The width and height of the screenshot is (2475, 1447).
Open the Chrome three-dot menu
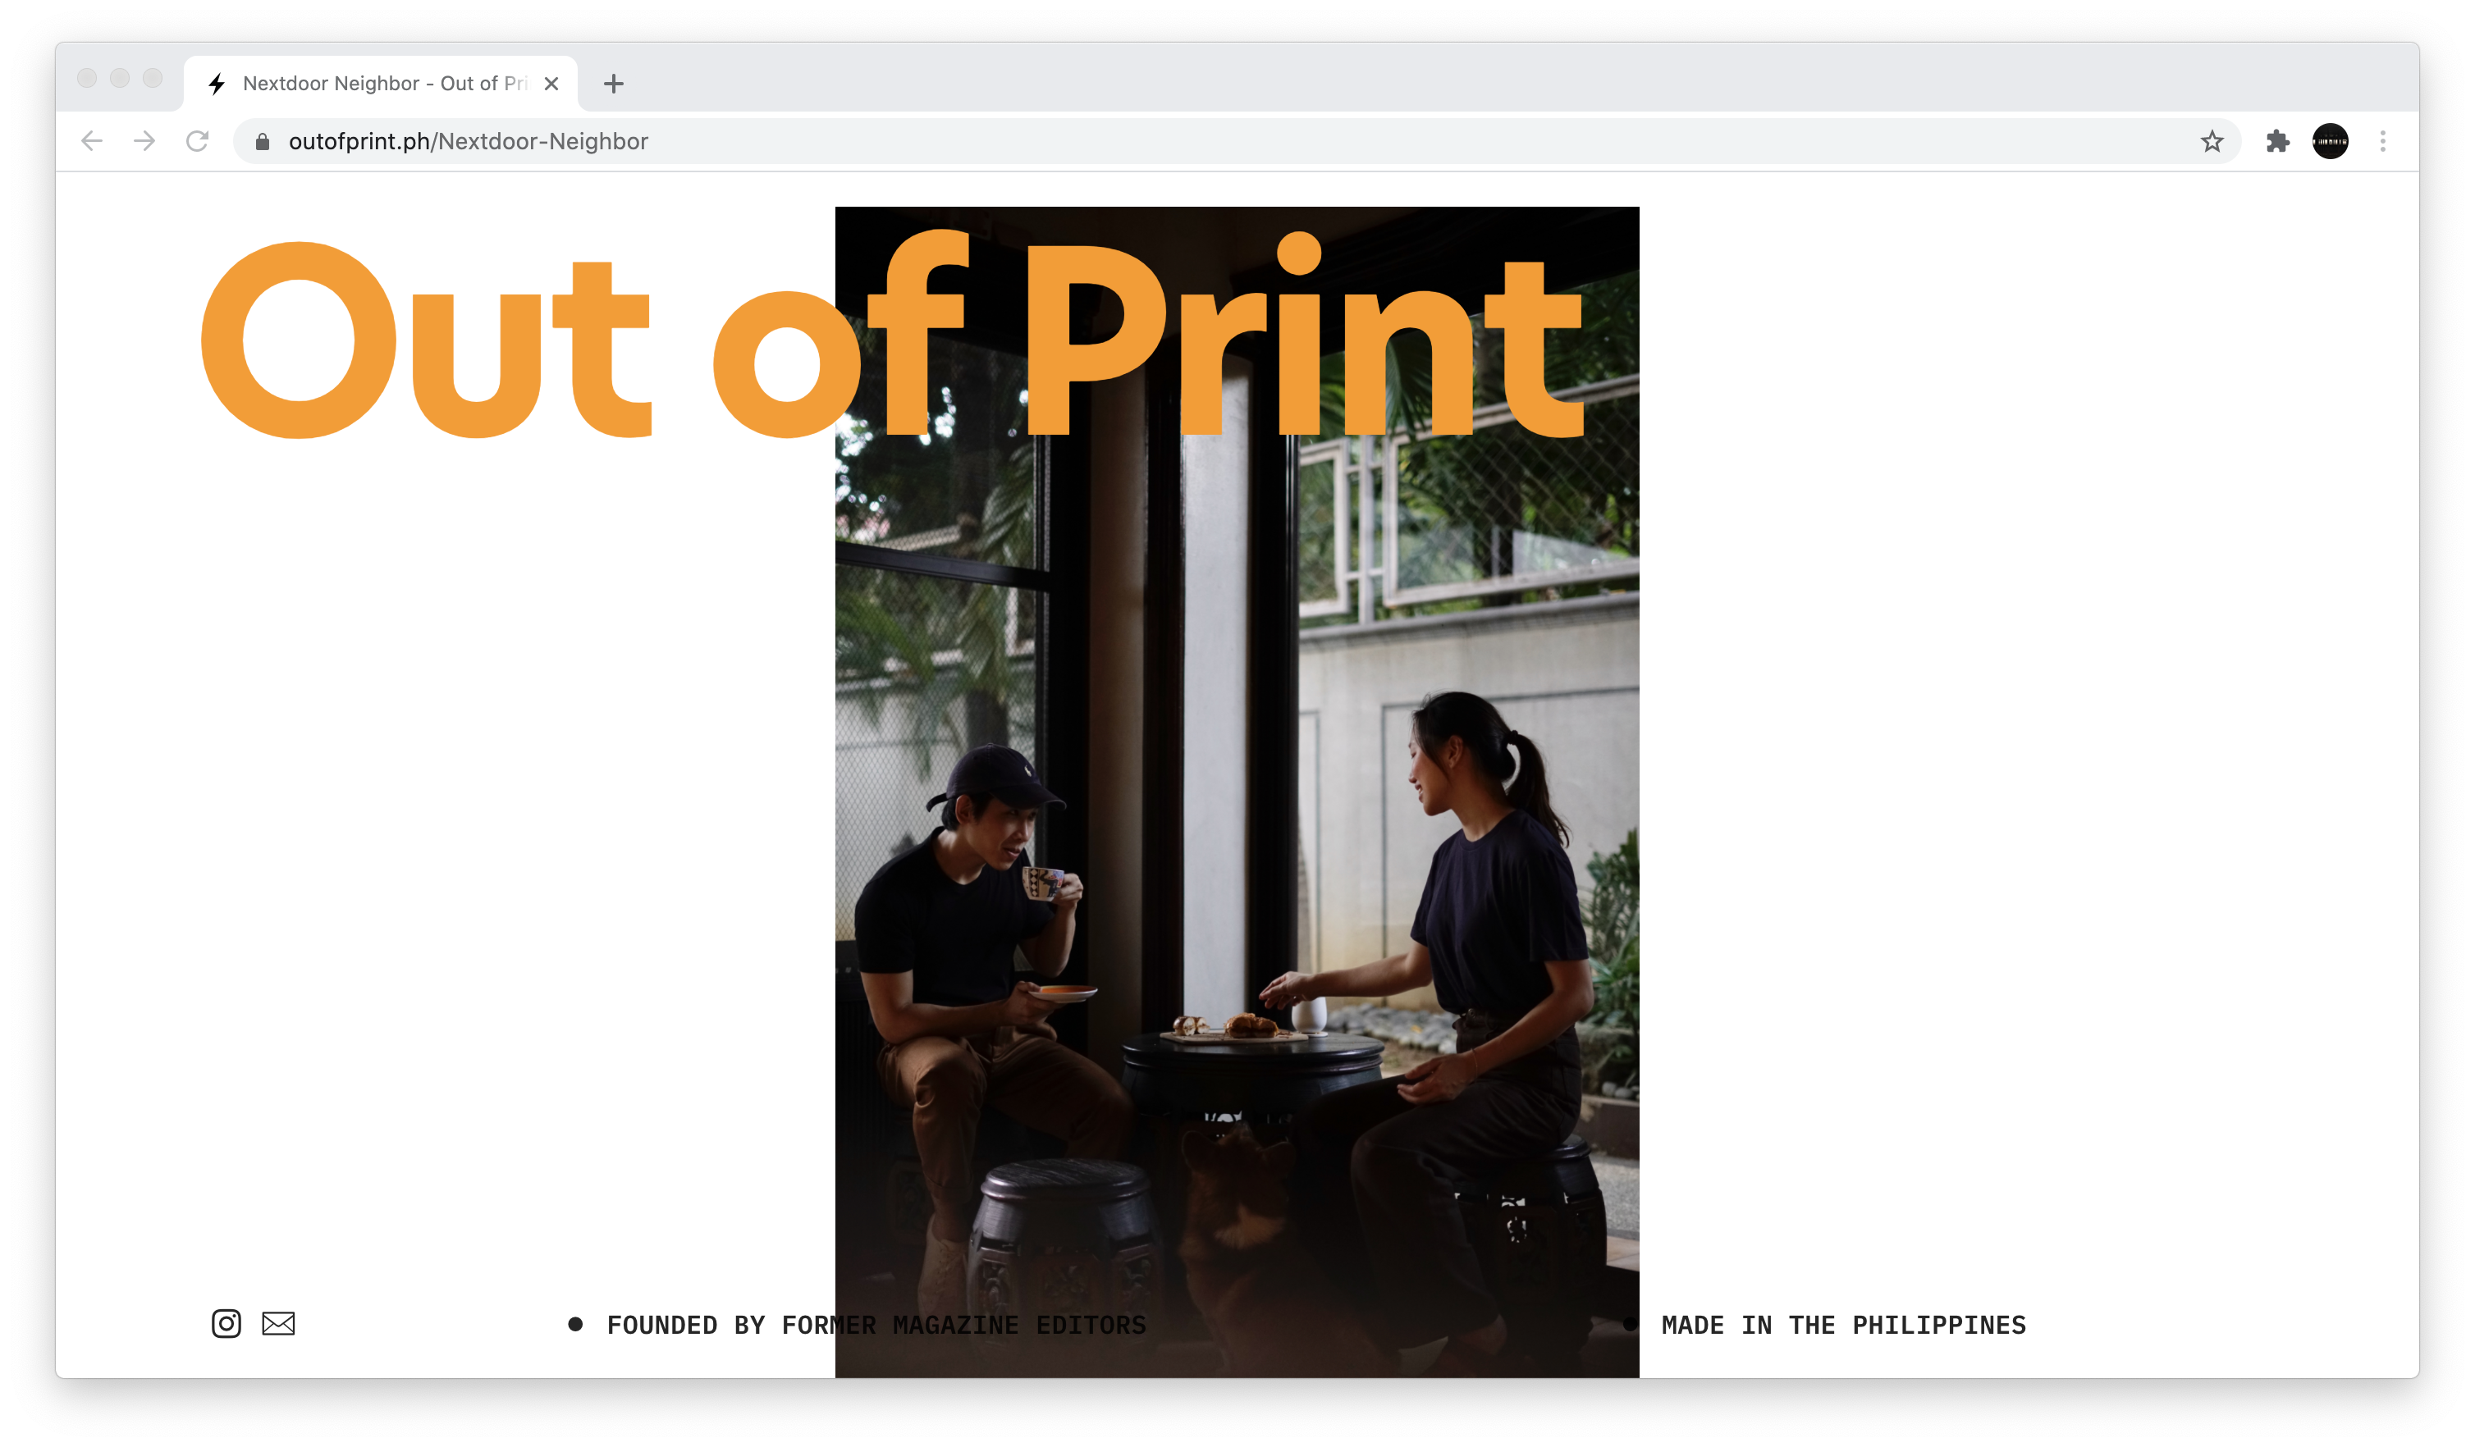[x=2381, y=141]
